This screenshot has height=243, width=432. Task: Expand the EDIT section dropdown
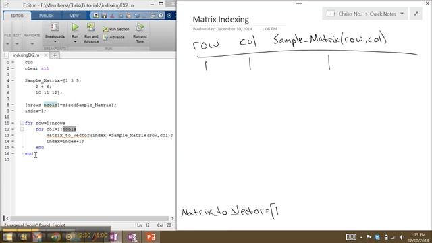[x=17, y=43]
